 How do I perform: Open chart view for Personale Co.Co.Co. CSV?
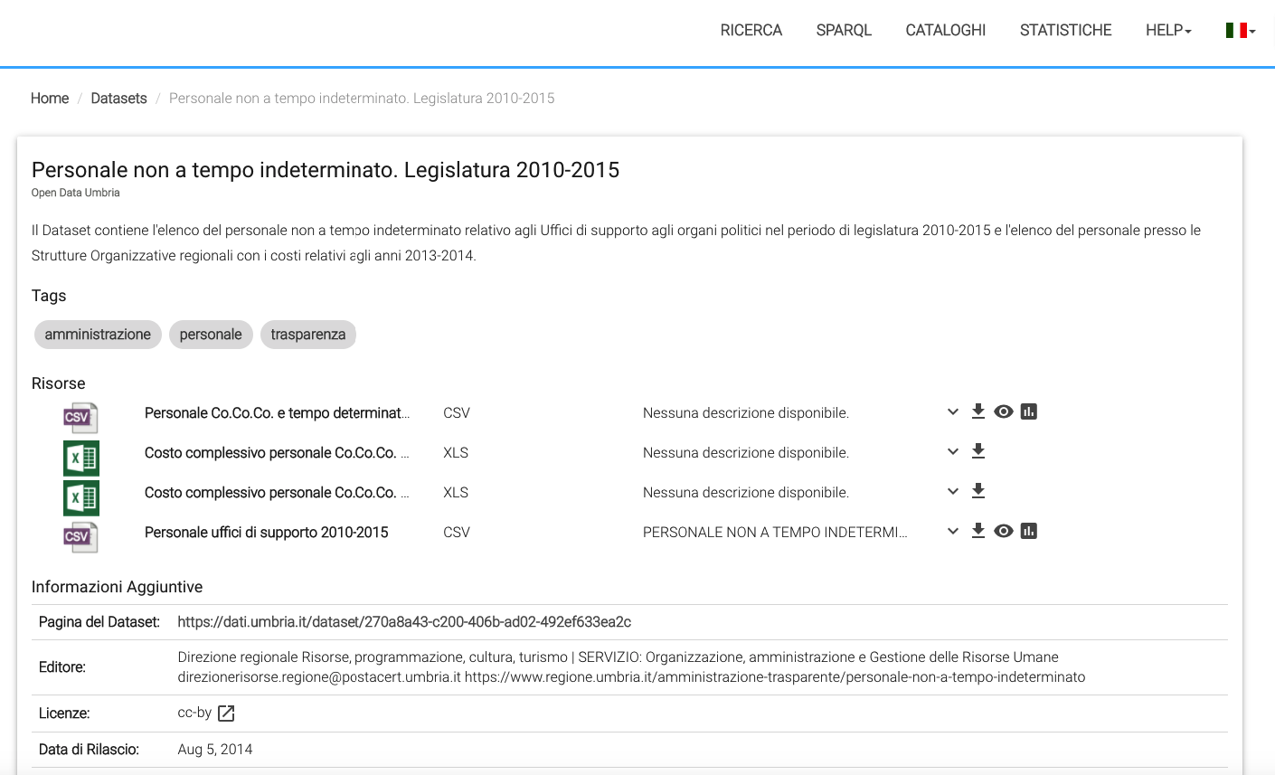[x=1029, y=411]
